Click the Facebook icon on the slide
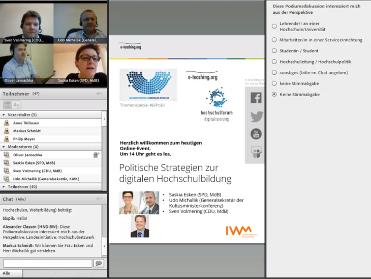This screenshot has width=371, height=279. (256, 98)
